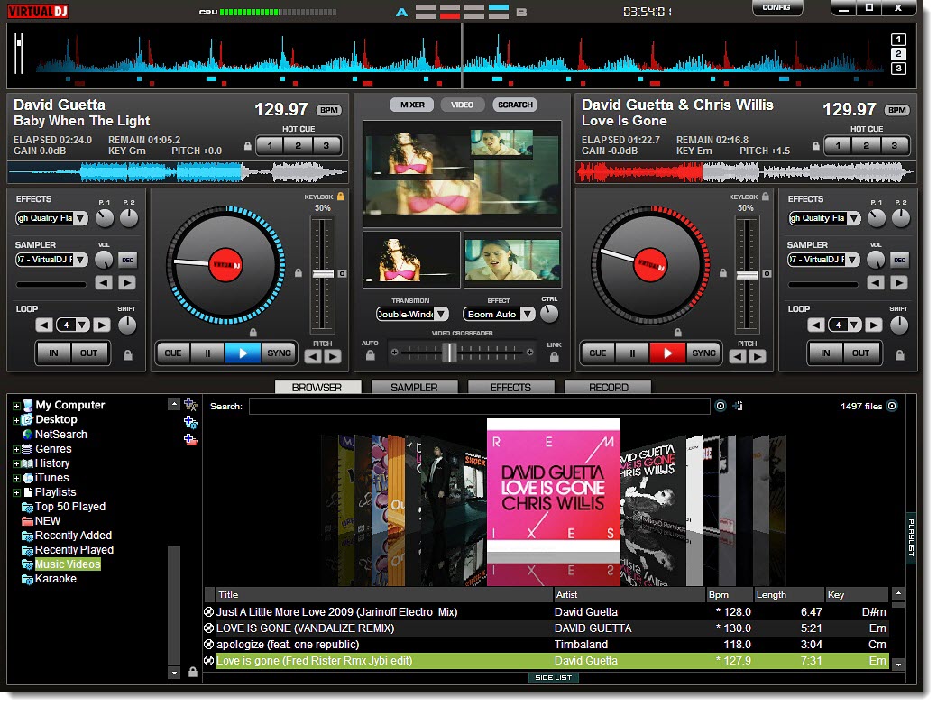
Task: Open right deck sampler dropdown
Action: tap(852, 260)
